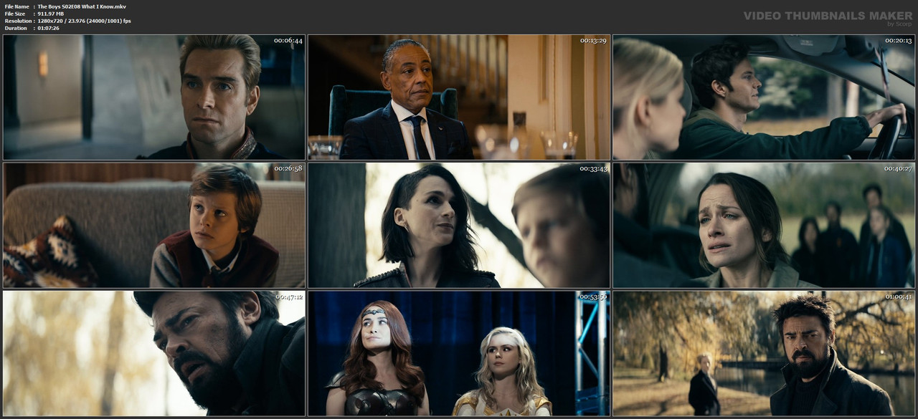Click the file size value '911.97 MB'
Viewport: 918px width, 419px height.
point(51,14)
